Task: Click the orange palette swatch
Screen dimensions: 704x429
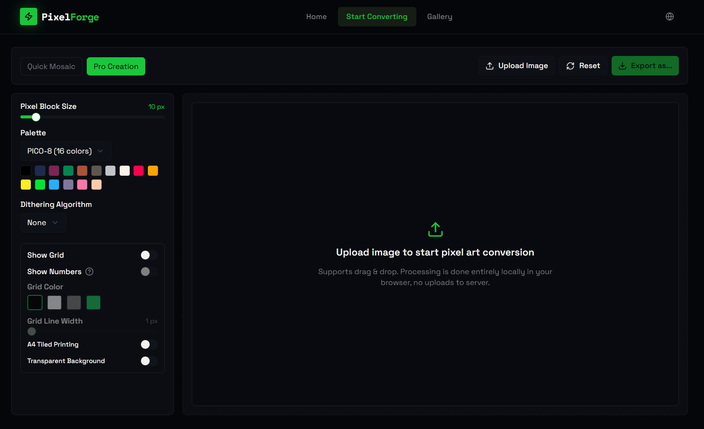Action: point(153,171)
